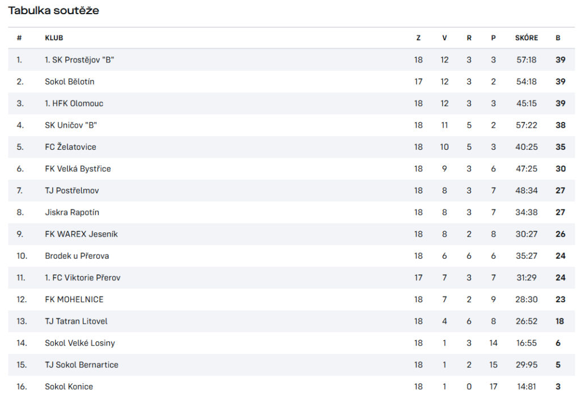Select Sokol Velké Losiny club link

click(79, 343)
